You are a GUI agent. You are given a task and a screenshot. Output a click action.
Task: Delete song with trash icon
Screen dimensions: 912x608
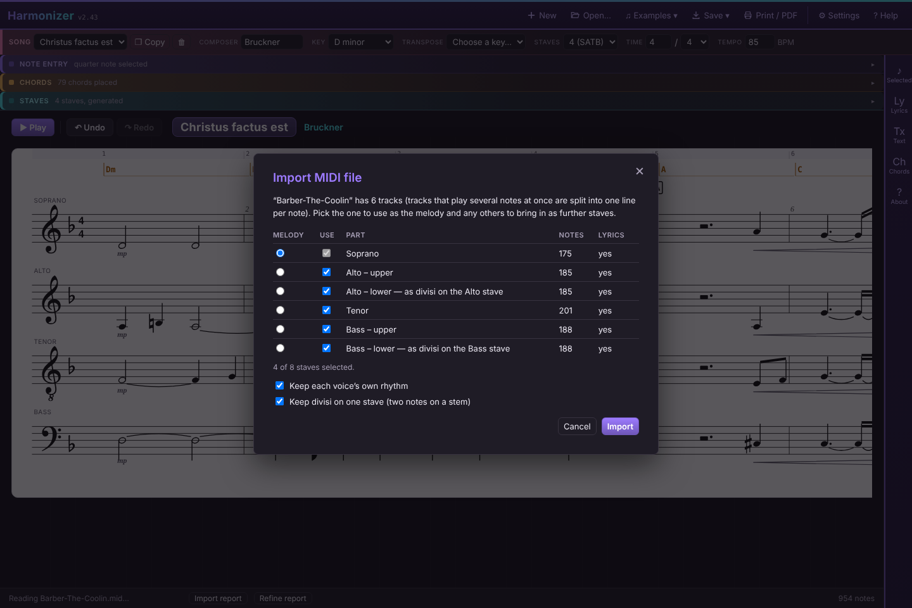coord(182,42)
